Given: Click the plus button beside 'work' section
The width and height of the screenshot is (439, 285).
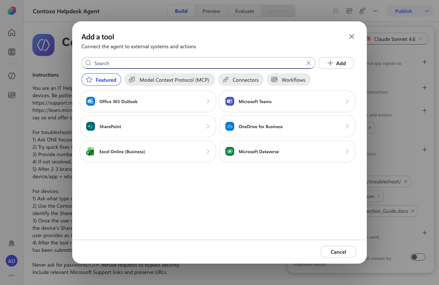Looking at the screenshot, I should [424, 233].
